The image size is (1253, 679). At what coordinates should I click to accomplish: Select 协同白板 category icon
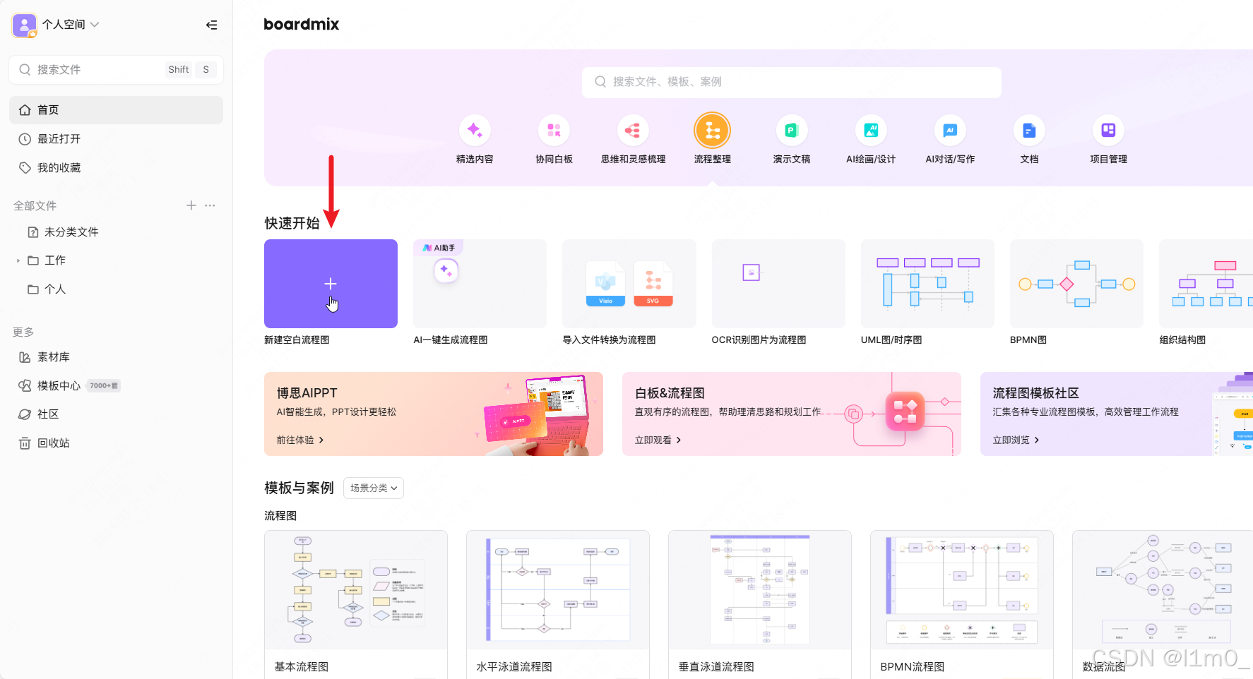pyautogui.click(x=554, y=131)
